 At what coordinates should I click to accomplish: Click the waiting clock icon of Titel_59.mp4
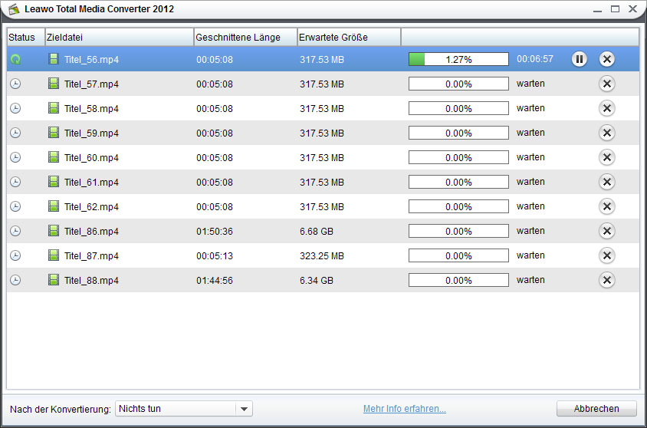(15, 133)
